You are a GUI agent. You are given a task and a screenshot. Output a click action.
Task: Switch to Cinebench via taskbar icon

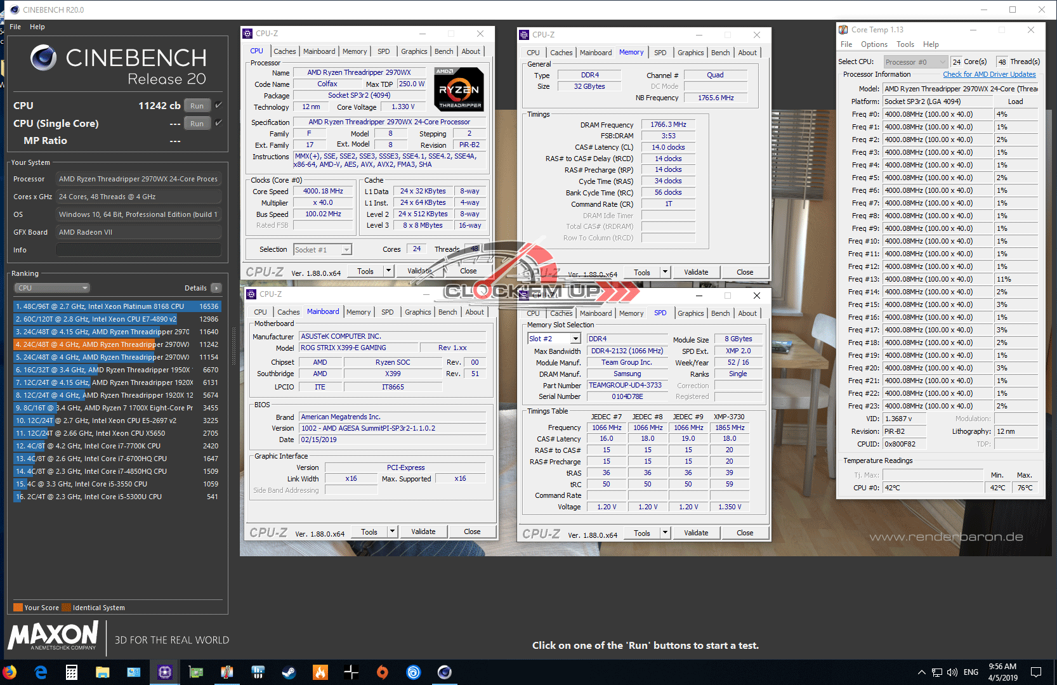click(445, 672)
